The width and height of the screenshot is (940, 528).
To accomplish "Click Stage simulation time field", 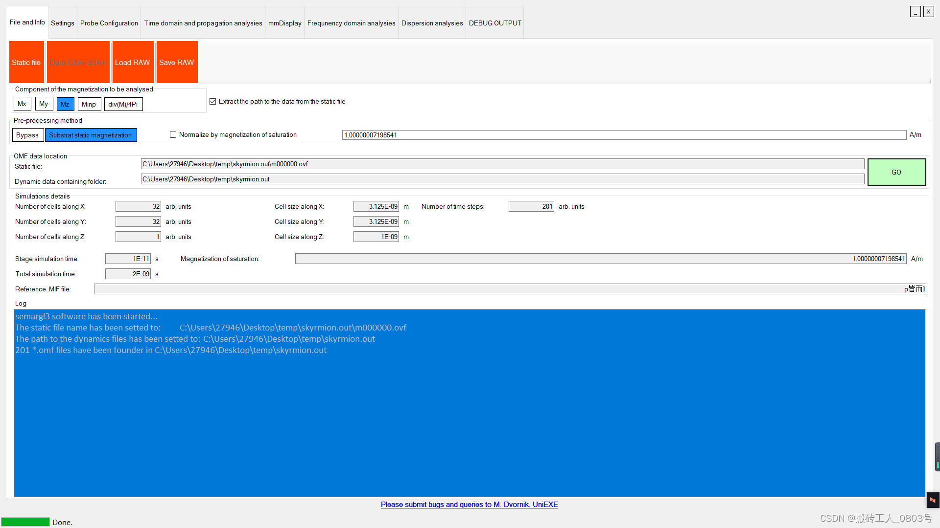I will 128,259.
